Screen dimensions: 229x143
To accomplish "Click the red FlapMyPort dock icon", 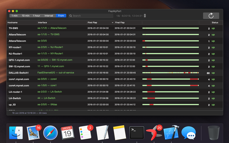I will 154,133.
